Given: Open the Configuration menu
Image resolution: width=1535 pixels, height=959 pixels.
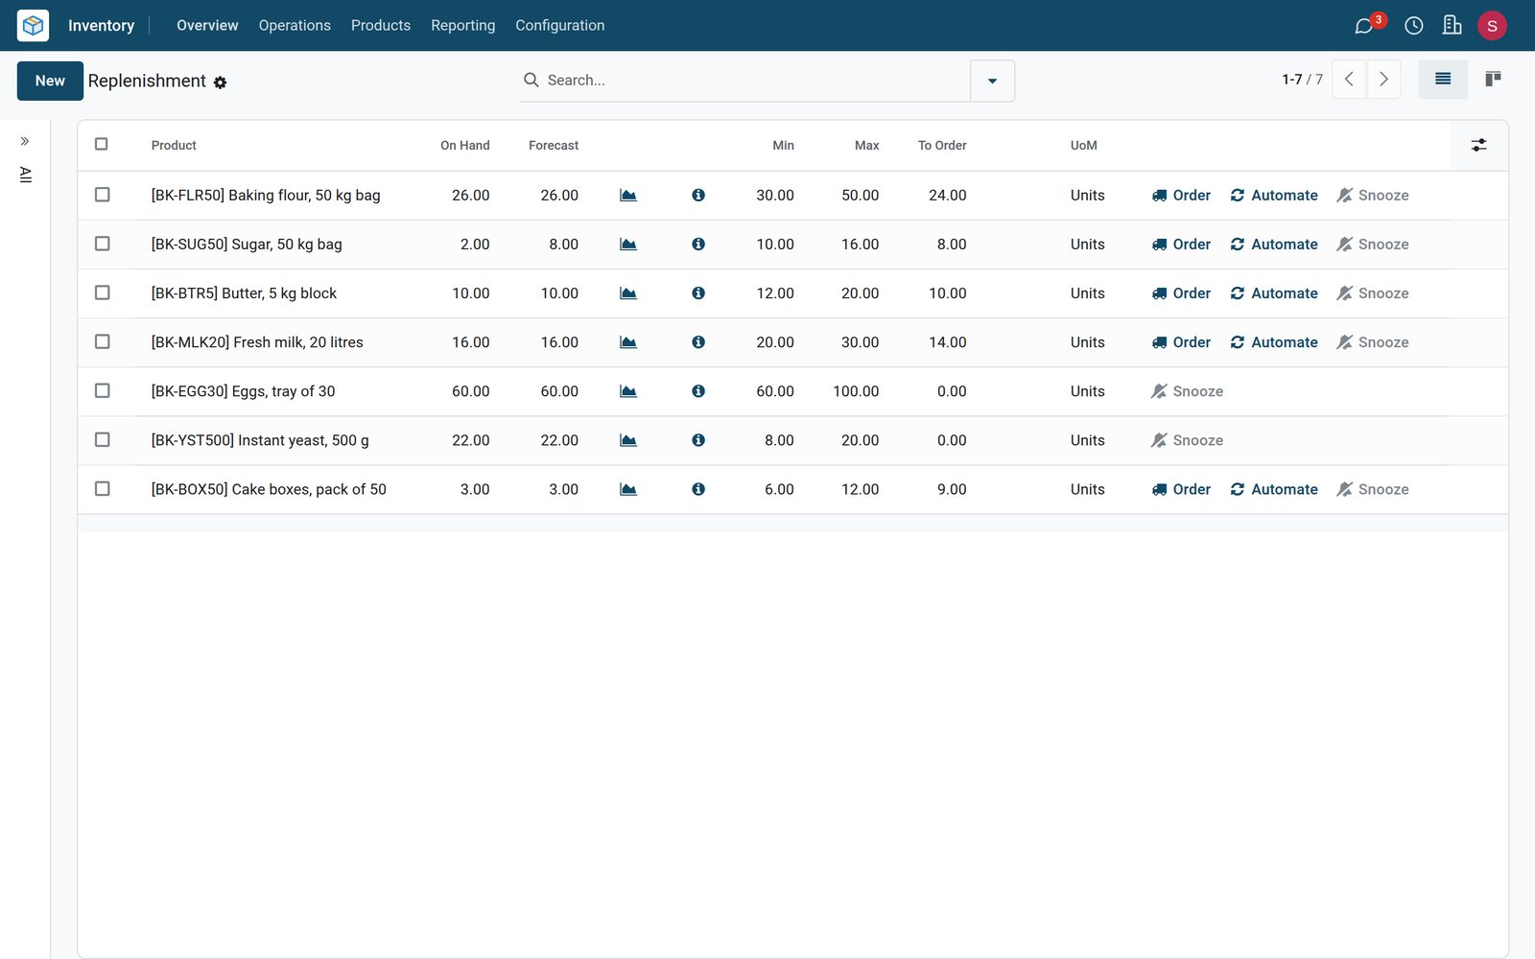Looking at the screenshot, I should (560, 26).
